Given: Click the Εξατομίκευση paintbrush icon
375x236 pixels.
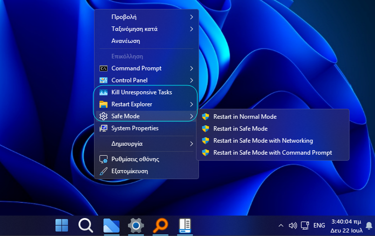Looking at the screenshot, I should [103, 171].
